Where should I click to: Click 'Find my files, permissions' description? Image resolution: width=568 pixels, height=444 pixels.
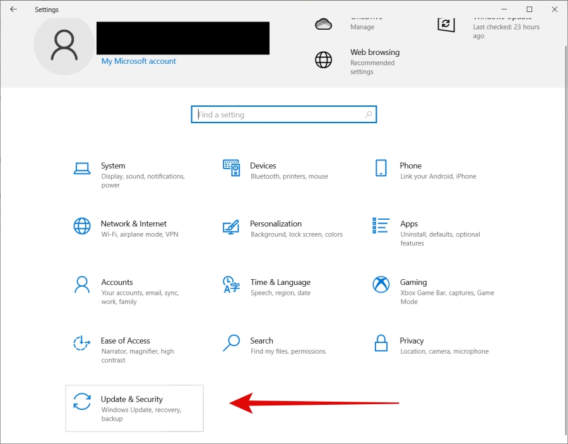[288, 351]
